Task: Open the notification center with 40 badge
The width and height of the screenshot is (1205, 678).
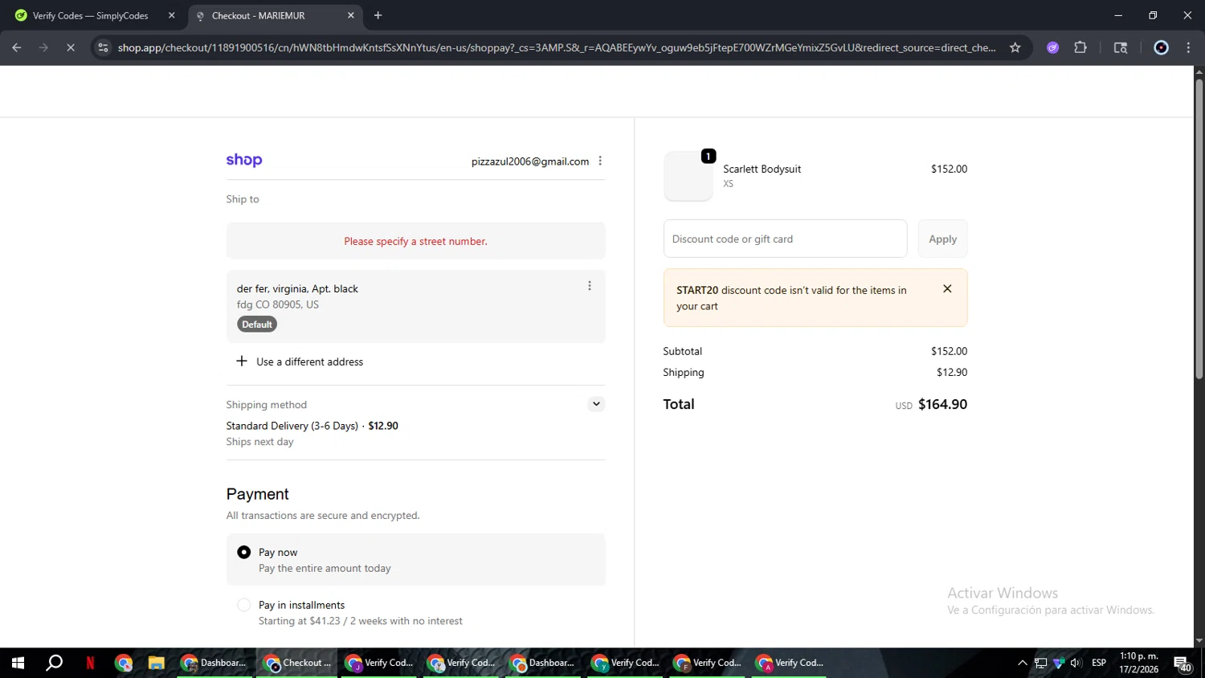Action: point(1183,664)
